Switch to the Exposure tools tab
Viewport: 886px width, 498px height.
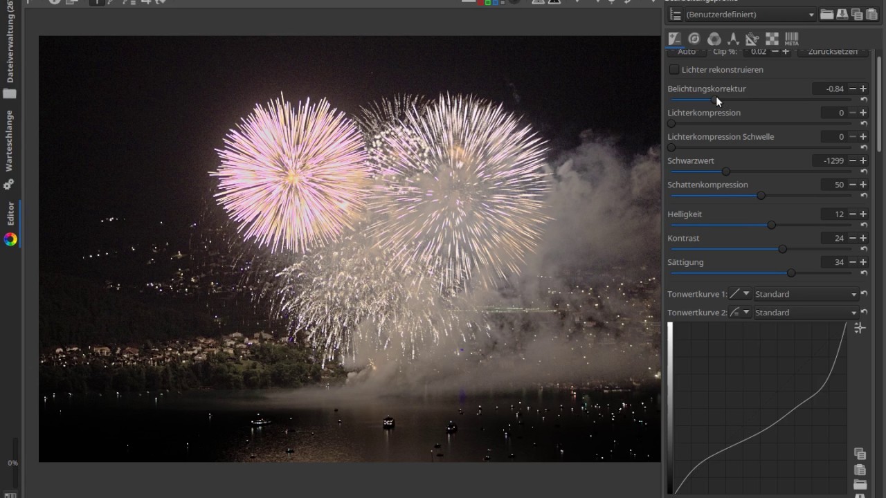674,39
